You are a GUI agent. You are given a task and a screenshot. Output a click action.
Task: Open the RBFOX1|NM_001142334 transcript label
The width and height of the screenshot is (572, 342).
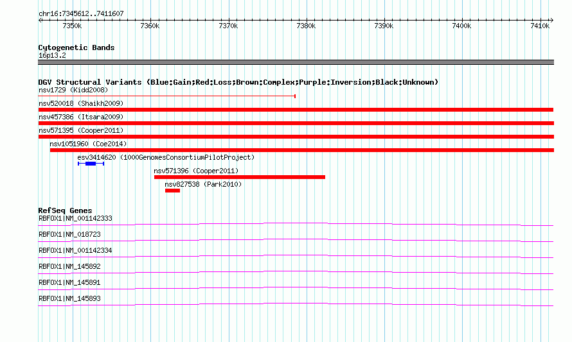[x=75, y=251]
